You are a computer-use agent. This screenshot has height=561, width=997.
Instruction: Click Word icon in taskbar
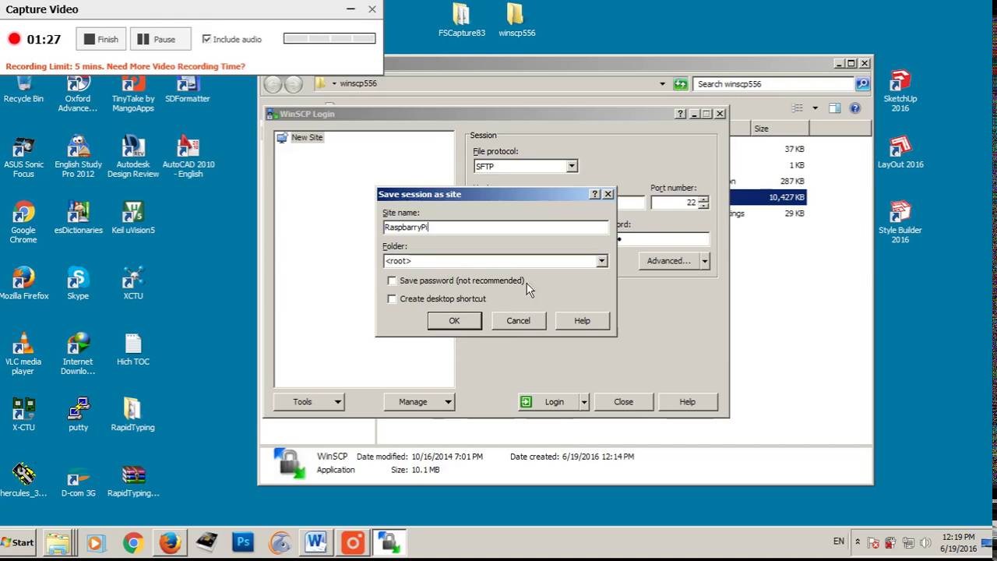click(316, 542)
